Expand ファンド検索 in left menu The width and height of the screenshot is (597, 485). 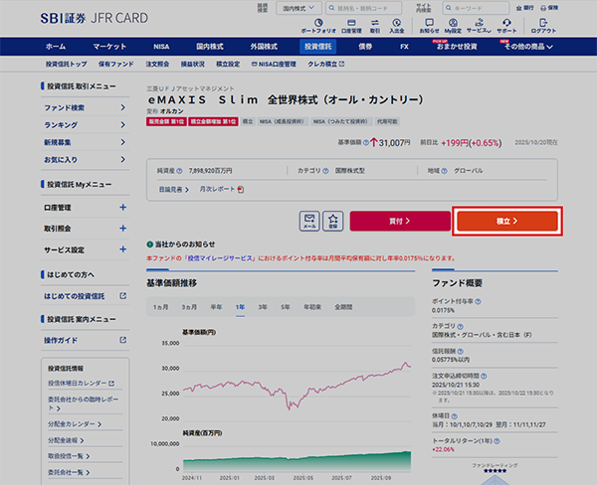click(x=122, y=107)
